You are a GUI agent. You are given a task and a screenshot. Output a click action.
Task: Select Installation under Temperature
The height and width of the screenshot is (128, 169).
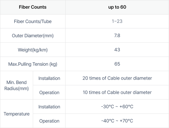49,107
